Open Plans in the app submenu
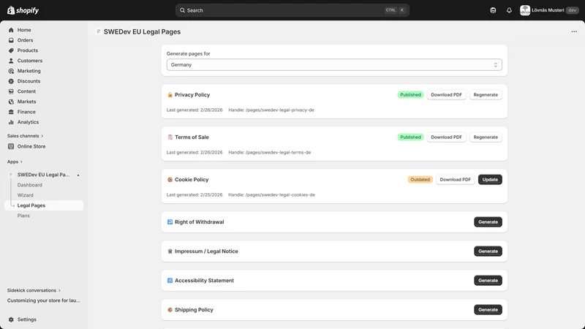The width and height of the screenshot is (585, 329). coord(23,216)
